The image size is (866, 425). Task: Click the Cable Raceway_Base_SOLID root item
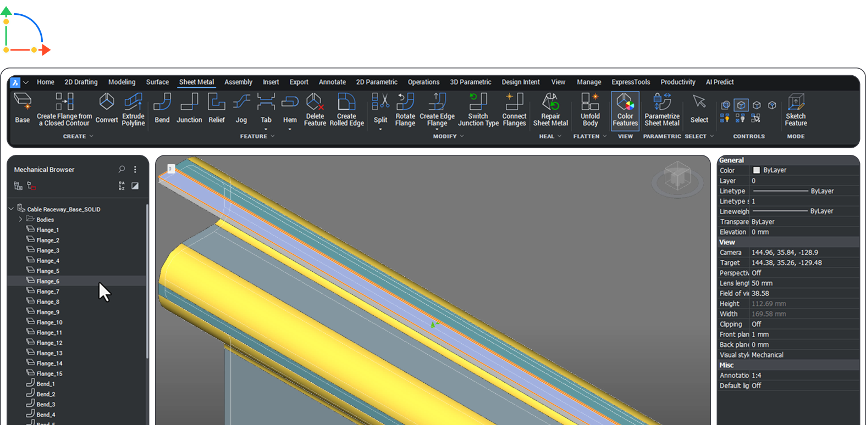pos(64,209)
